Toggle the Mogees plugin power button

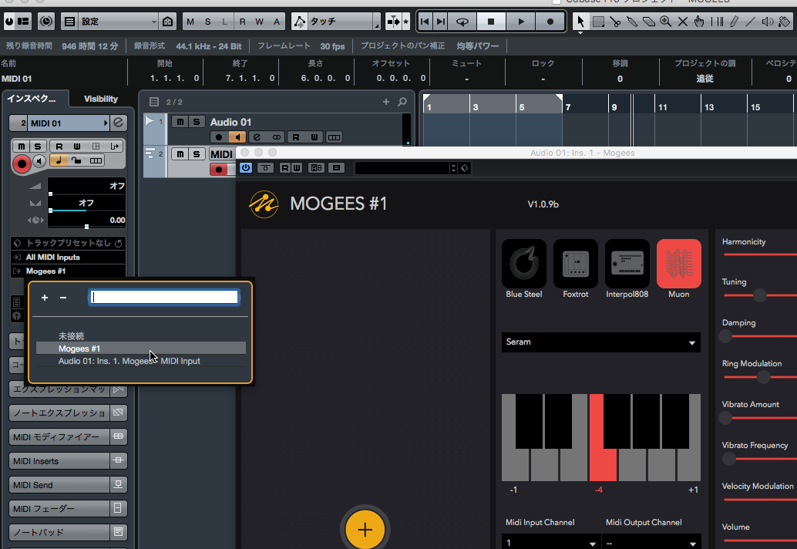(246, 168)
